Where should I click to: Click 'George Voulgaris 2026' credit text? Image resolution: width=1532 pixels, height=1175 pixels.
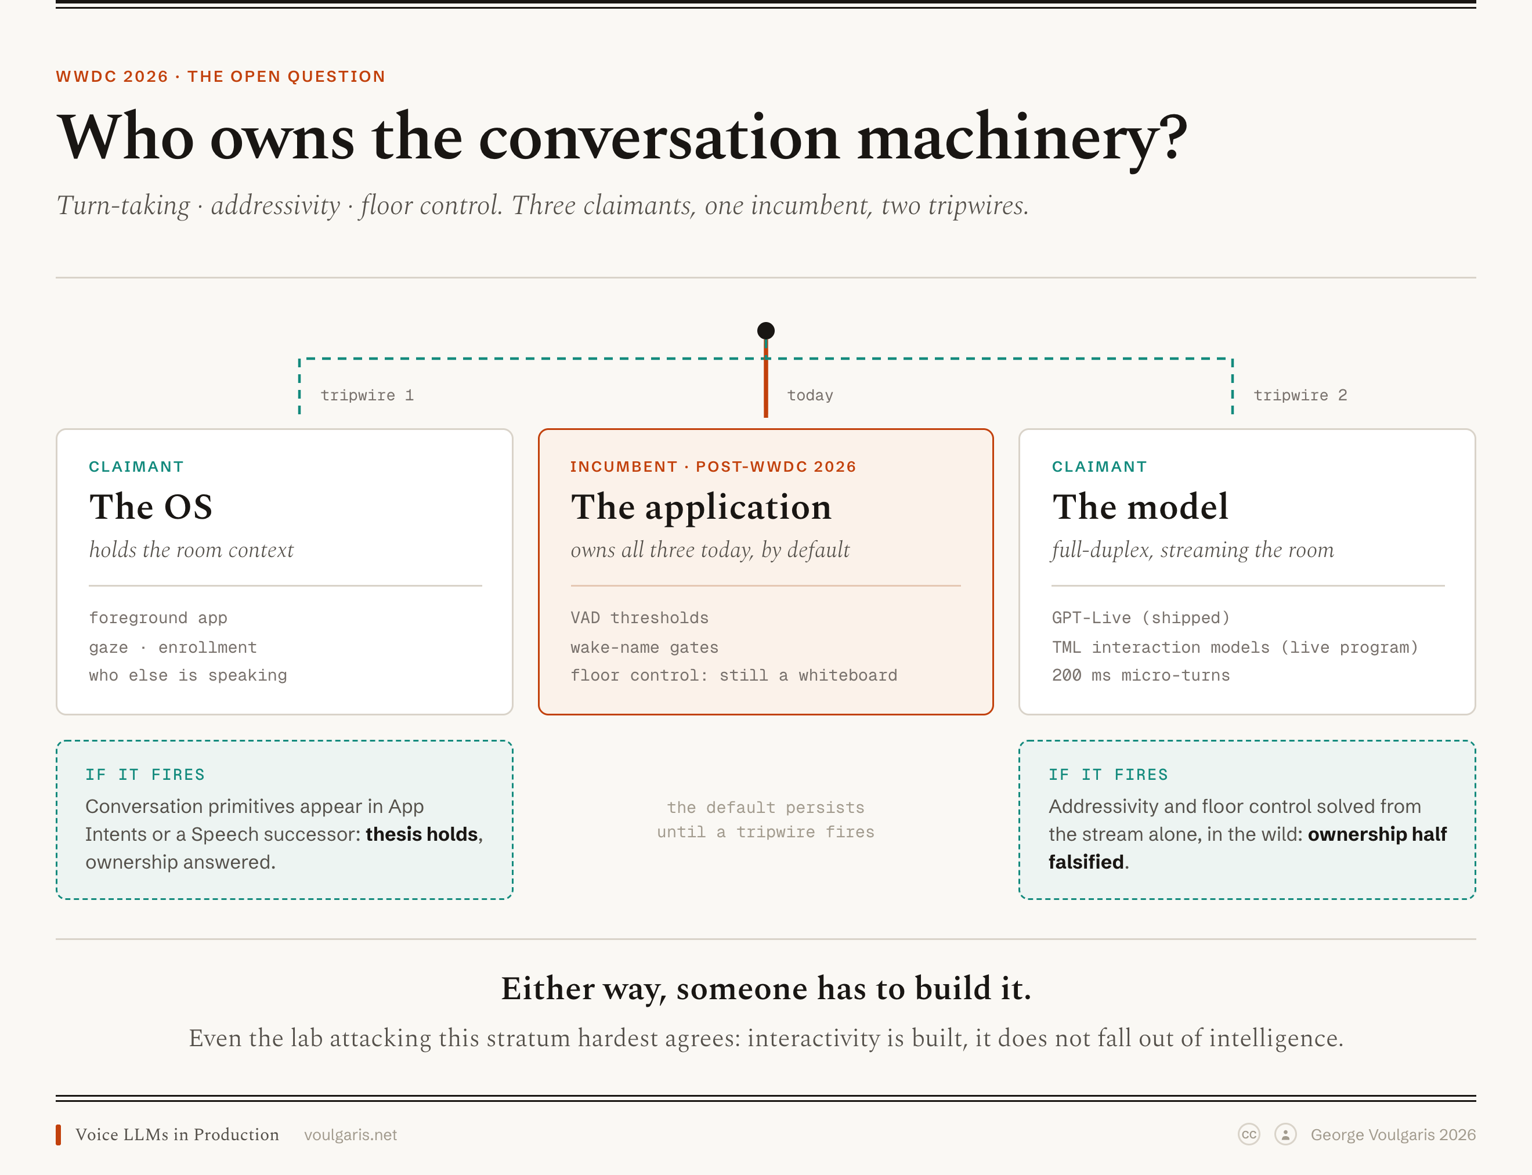[x=1393, y=1134]
